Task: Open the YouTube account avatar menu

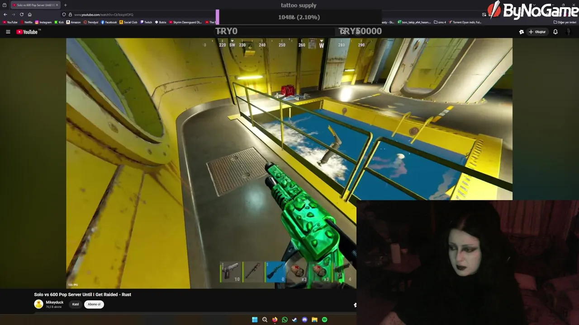Action: 569,32
